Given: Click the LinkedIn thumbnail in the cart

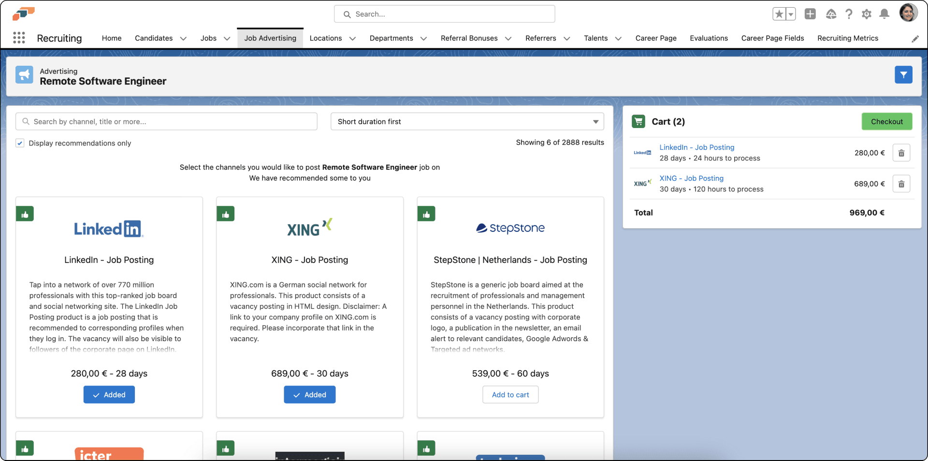Looking at the screenshot, I should click(x=642, y=153).
